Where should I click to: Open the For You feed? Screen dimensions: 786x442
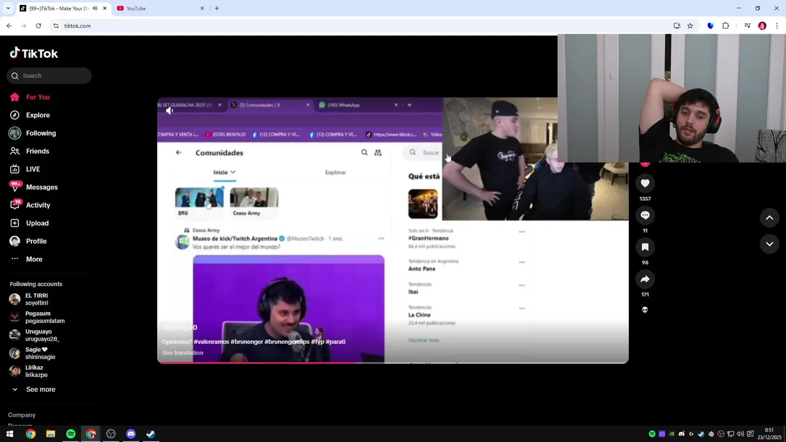pyautogui.click(x=29, y=97)
